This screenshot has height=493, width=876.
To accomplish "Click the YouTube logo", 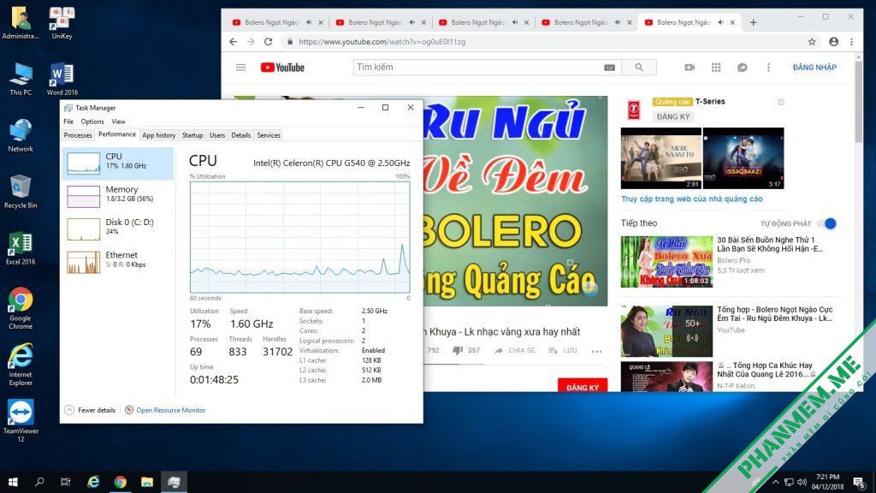I will 282,67.
